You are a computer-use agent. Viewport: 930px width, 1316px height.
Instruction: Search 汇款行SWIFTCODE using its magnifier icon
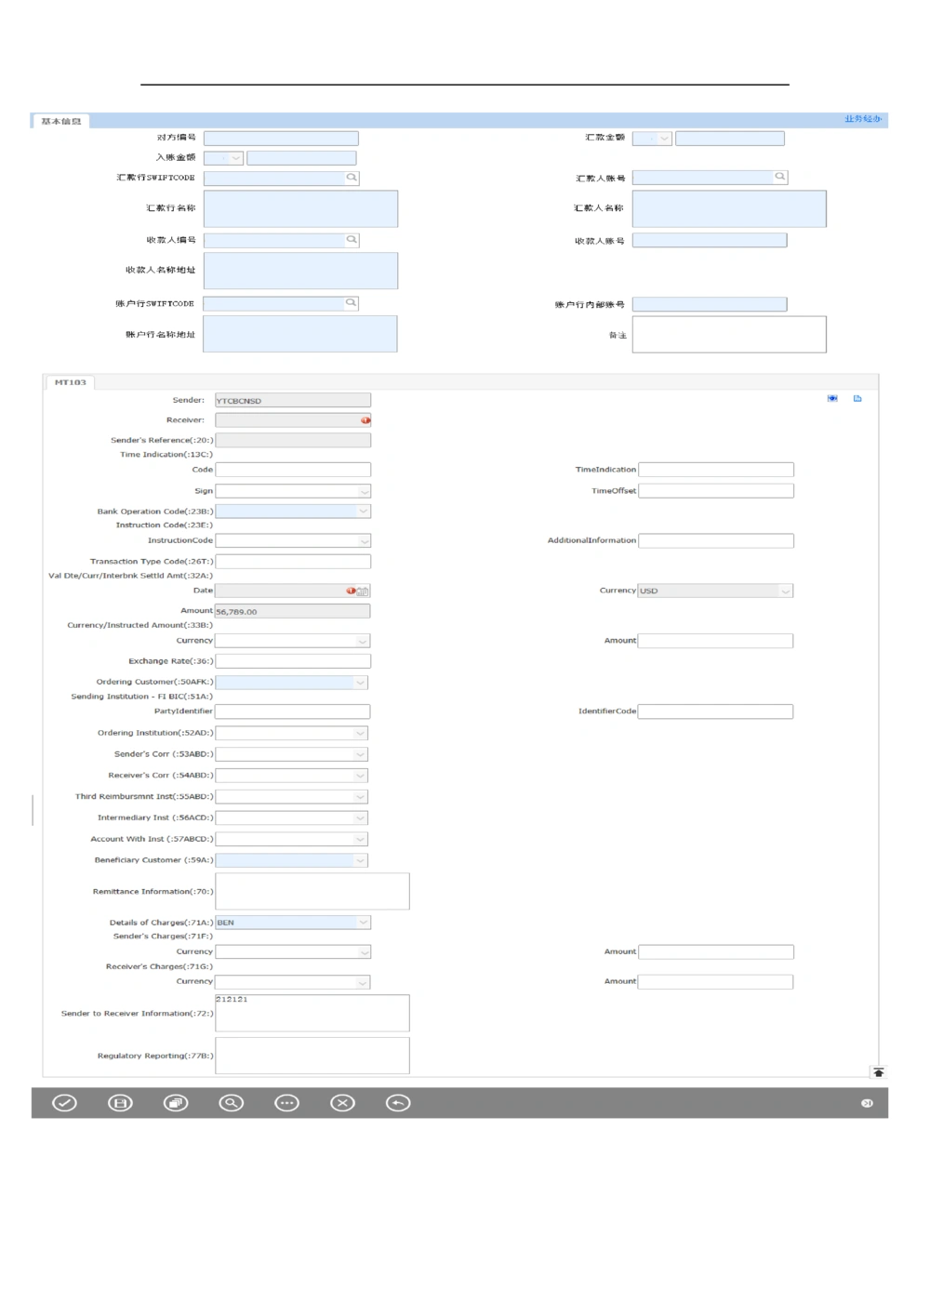point(352,177)
